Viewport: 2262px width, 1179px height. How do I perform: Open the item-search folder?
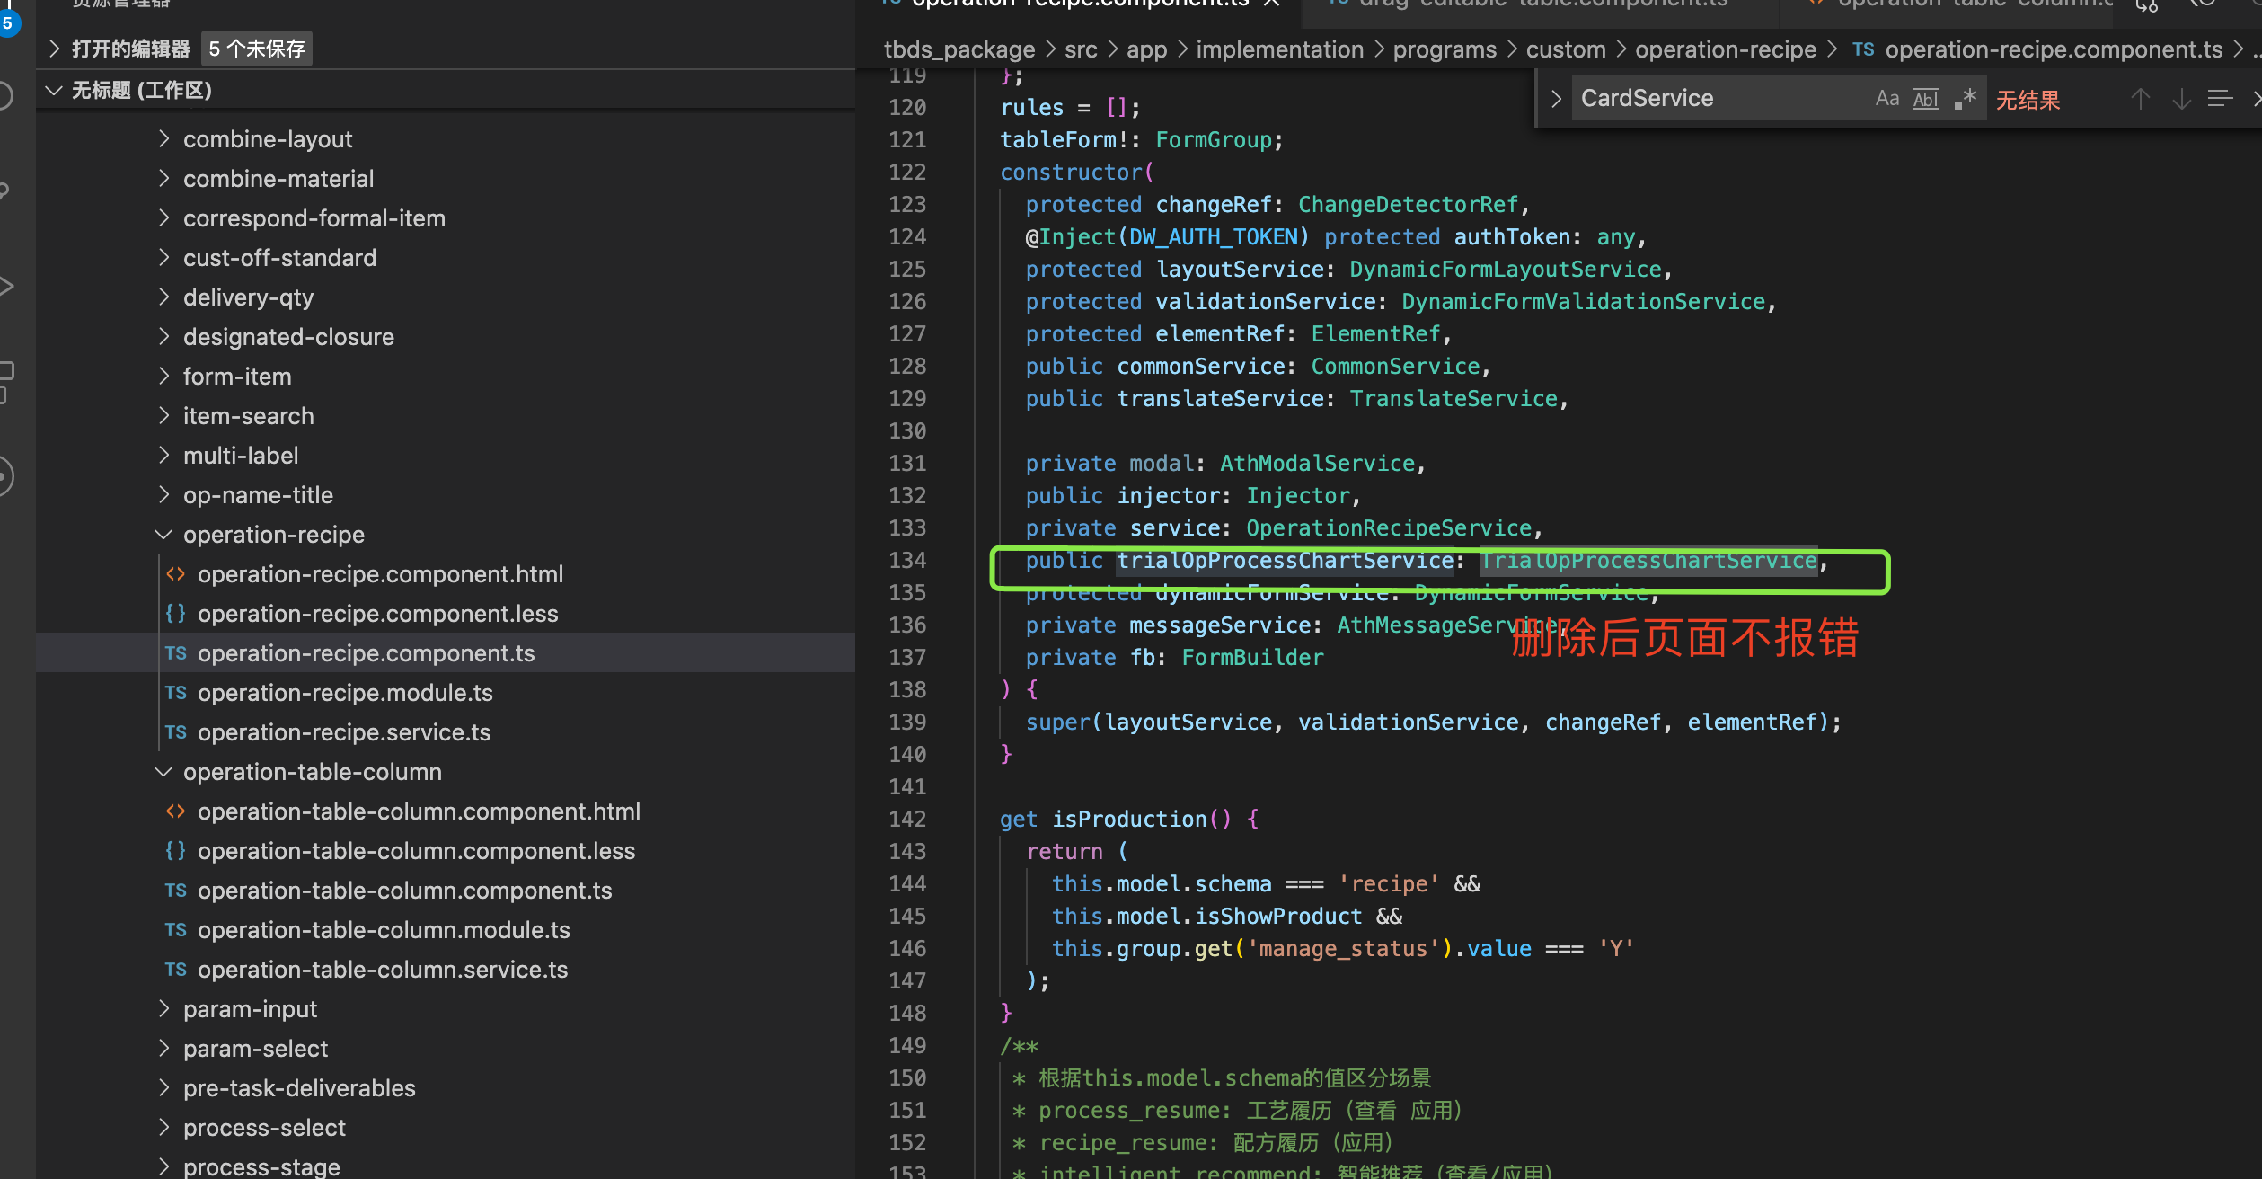(x=248, y=416)
